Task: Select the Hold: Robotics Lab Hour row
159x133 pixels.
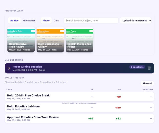Action: click(79, 107)
